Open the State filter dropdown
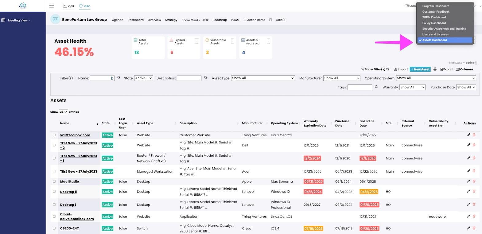 pyautogui.click(x=143, y=78)
